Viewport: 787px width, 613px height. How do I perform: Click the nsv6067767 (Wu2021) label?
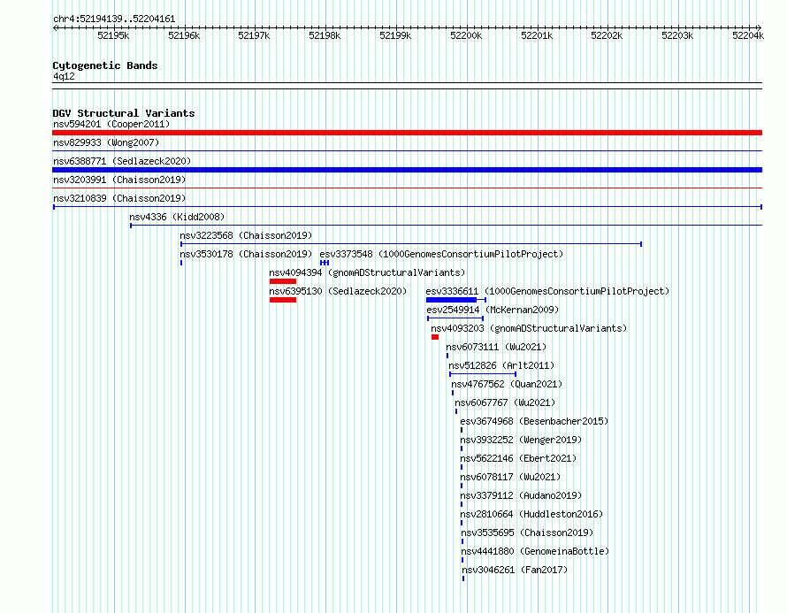pos(505,402)
